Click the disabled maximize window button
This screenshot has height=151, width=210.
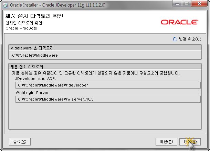[187, 4]
